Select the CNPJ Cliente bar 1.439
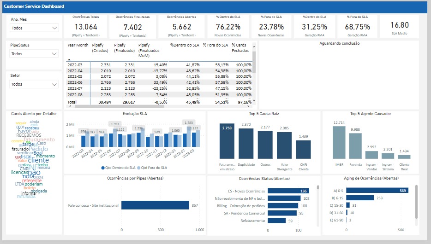The height and width of the screenshot is (244, 431). [x=304, y=150]
